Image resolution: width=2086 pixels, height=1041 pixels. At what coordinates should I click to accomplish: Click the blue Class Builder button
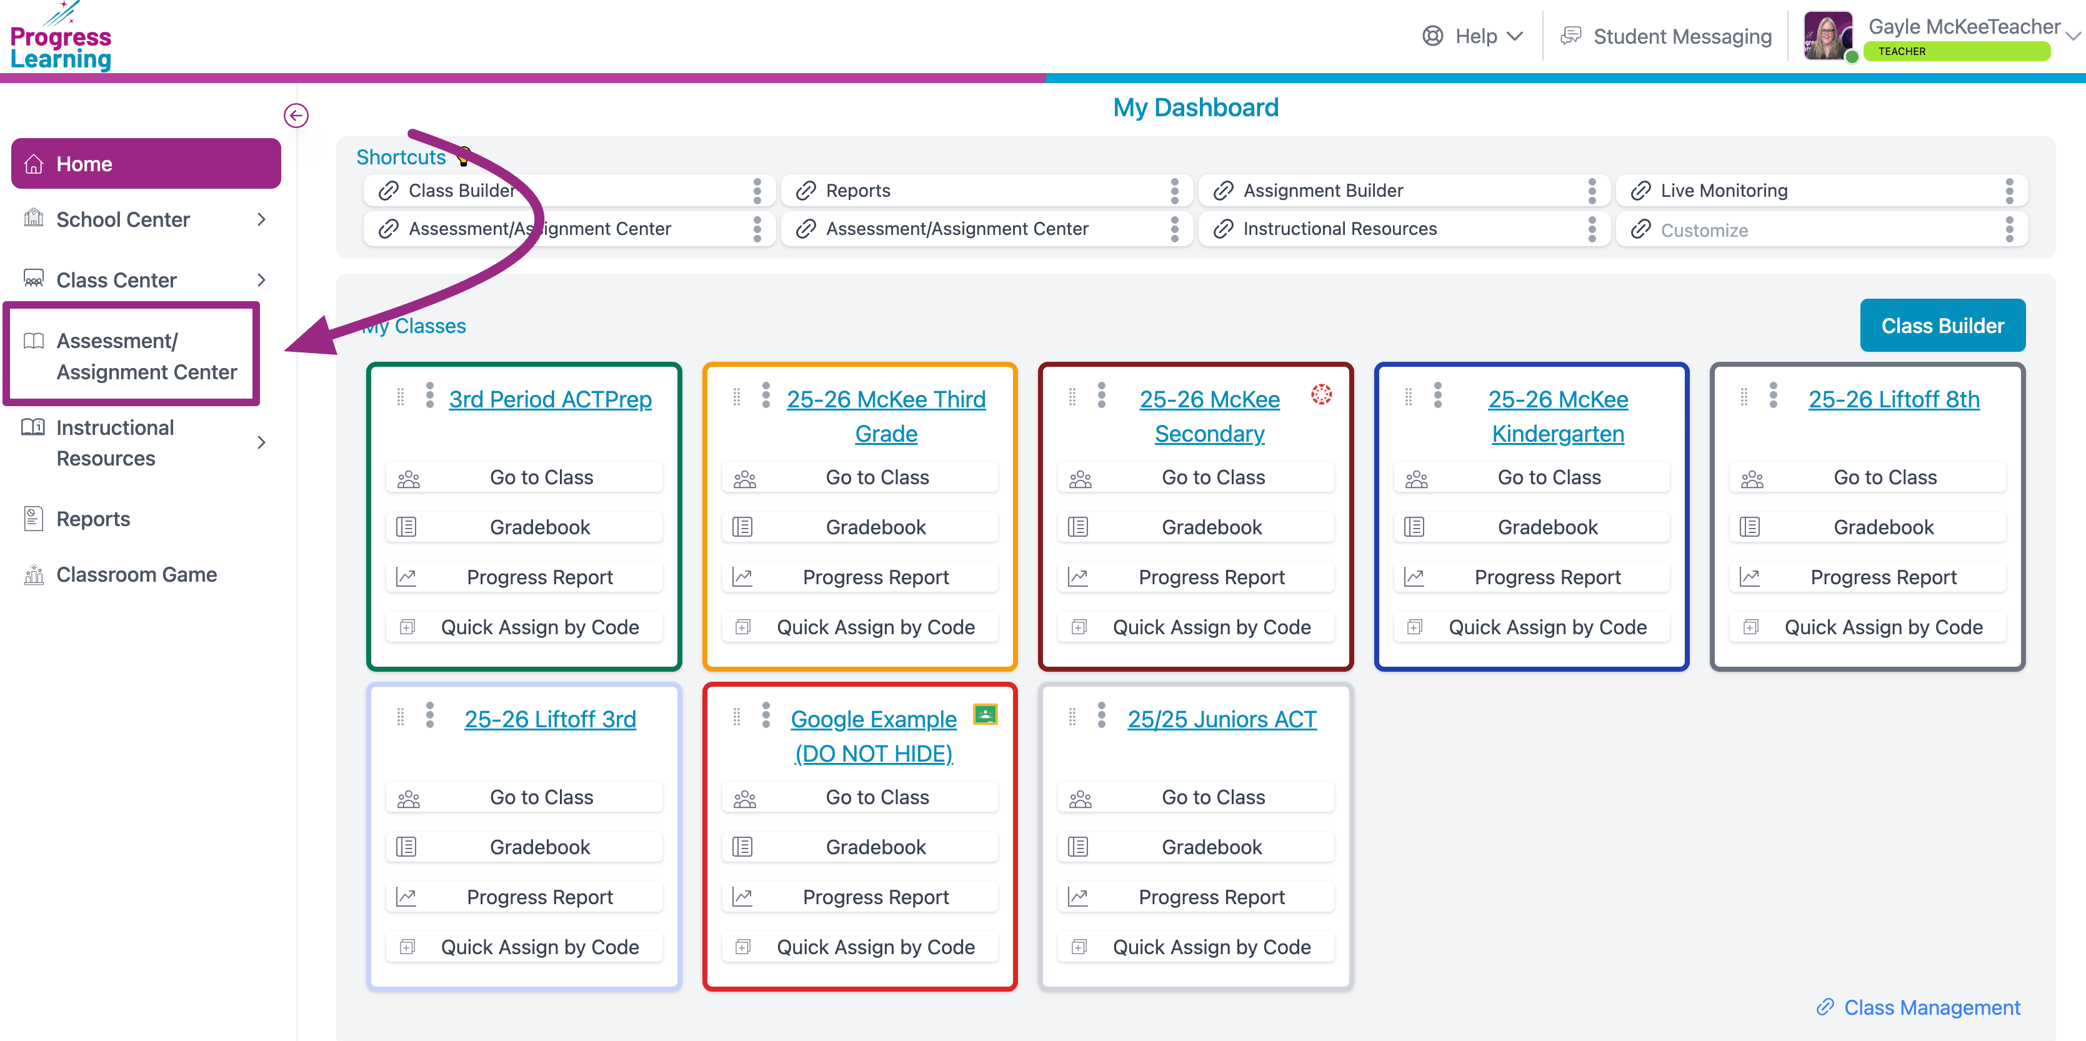tap(1942, 326)
